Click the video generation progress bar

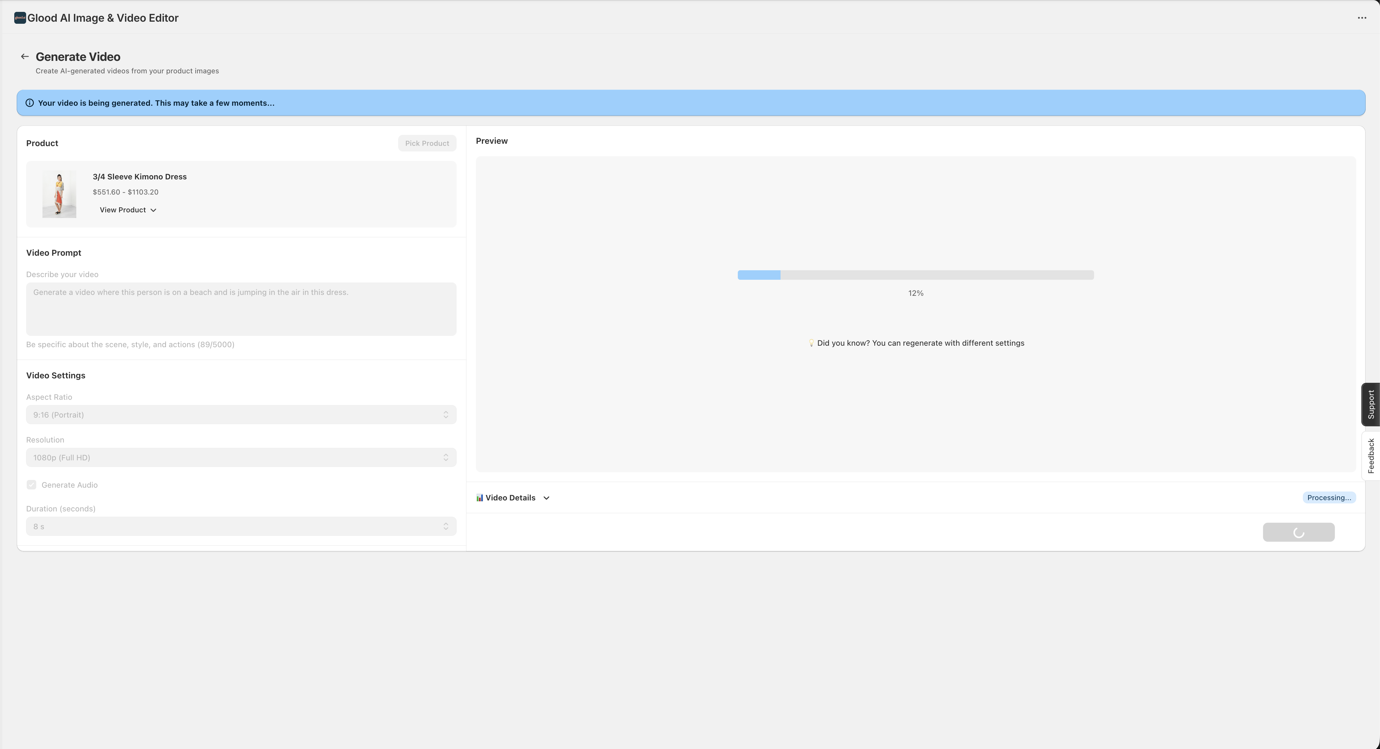click(915, 275)
